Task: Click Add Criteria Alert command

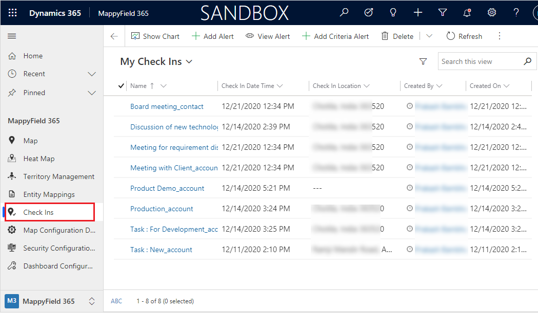Action: click(335, 36)
